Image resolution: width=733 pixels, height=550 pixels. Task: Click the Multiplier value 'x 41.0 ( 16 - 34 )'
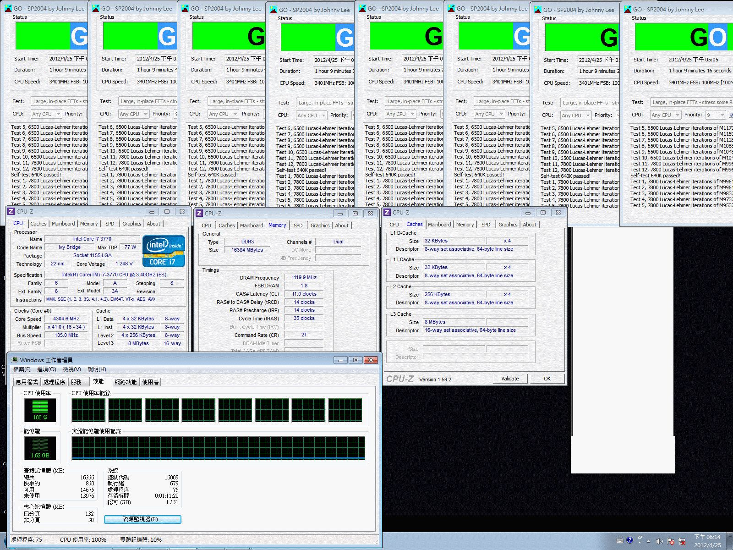(66, 327)
